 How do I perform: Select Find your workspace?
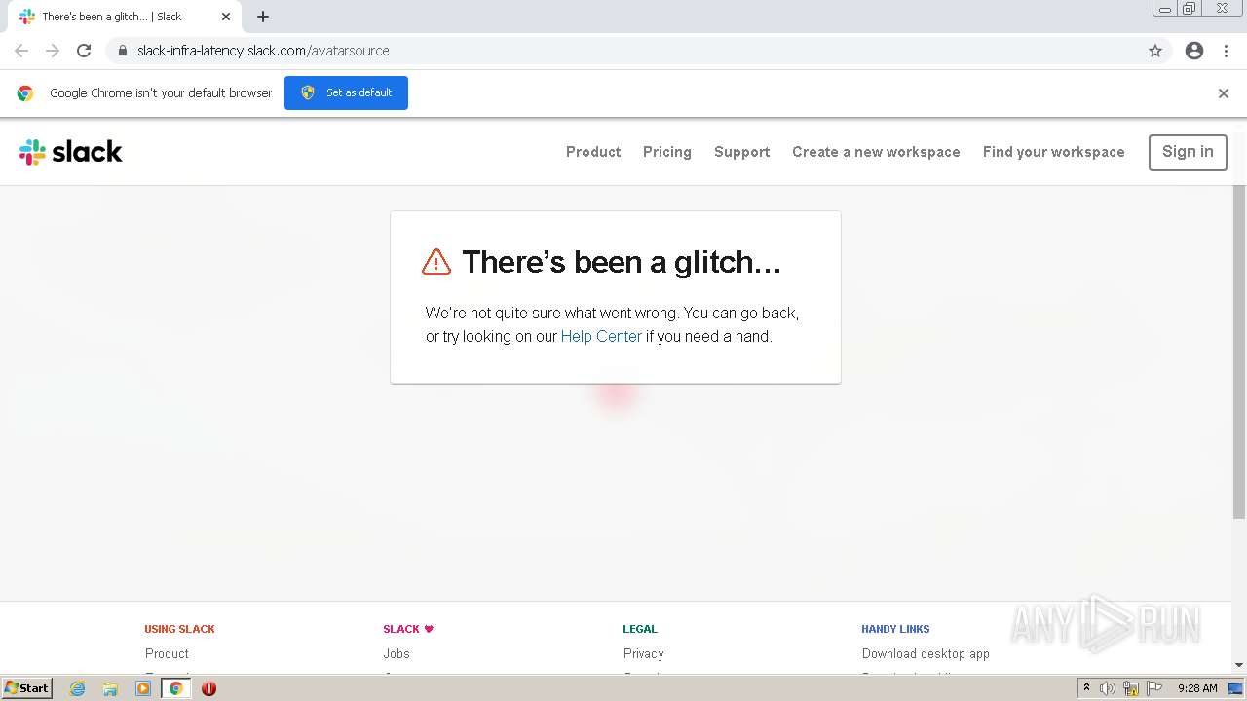(1054, 152)
